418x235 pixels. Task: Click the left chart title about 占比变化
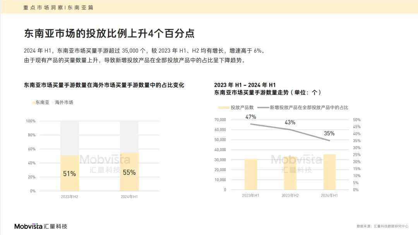click(104, 85)
